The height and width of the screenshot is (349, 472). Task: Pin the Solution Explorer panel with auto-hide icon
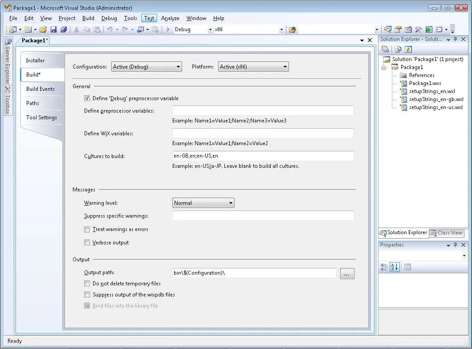pos(455,39)
